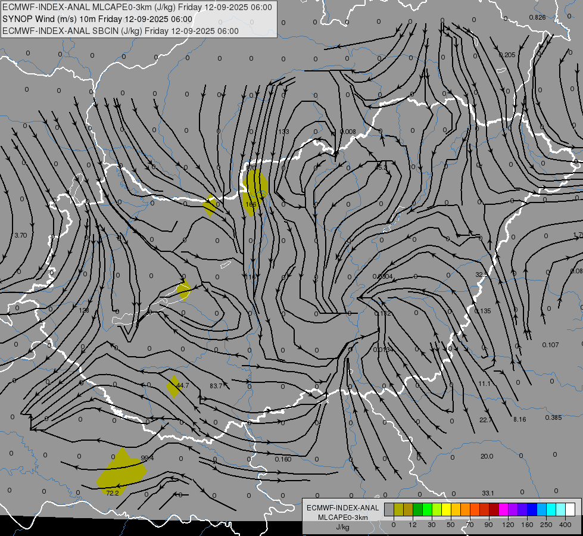Click the white swatch at legend end
Screen dimensions: 583x536
(570, 510)
